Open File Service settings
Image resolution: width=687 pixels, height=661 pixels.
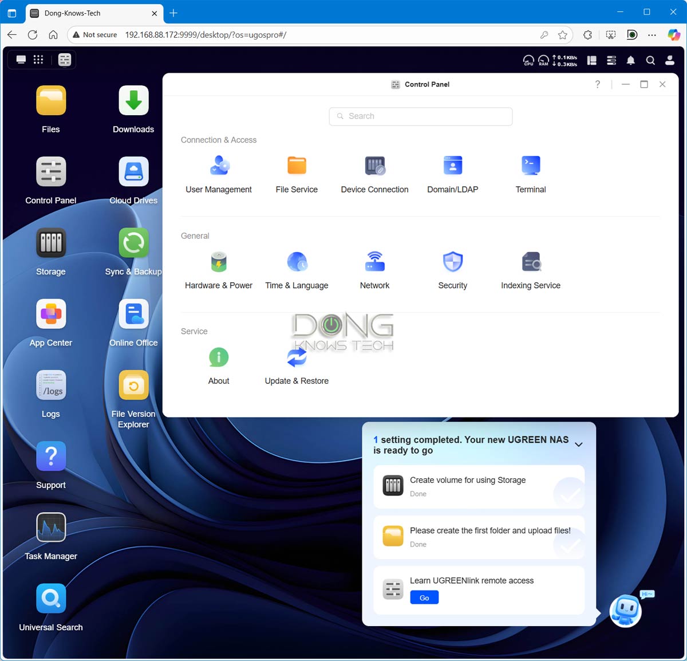point(297,175)
